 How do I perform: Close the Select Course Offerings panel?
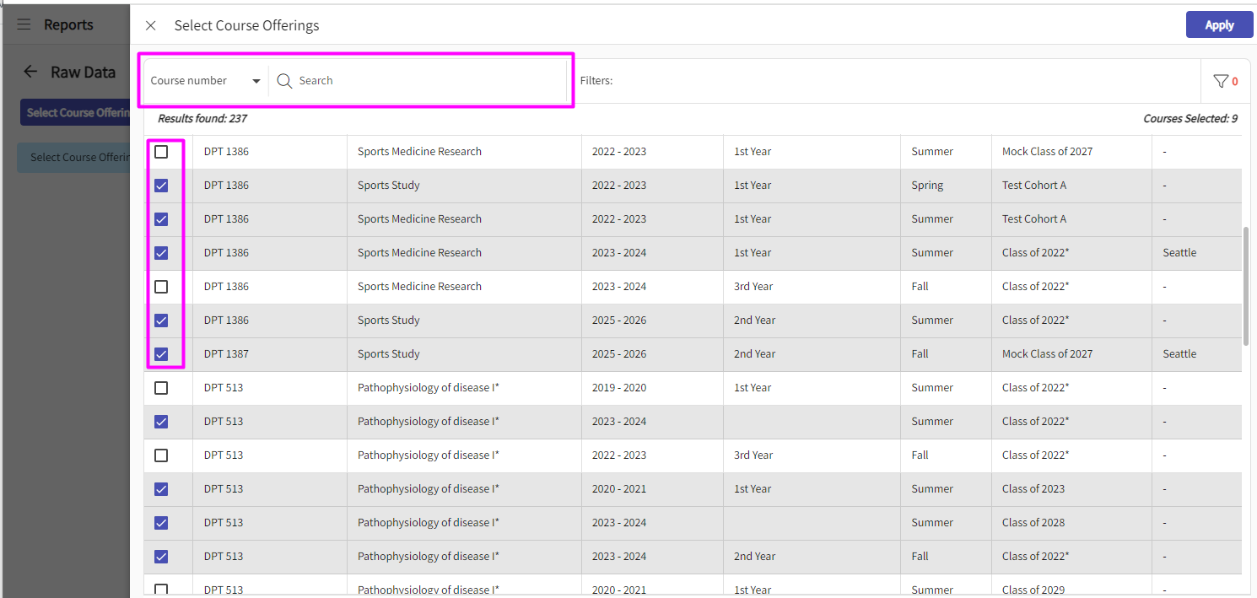coord(151,25)
